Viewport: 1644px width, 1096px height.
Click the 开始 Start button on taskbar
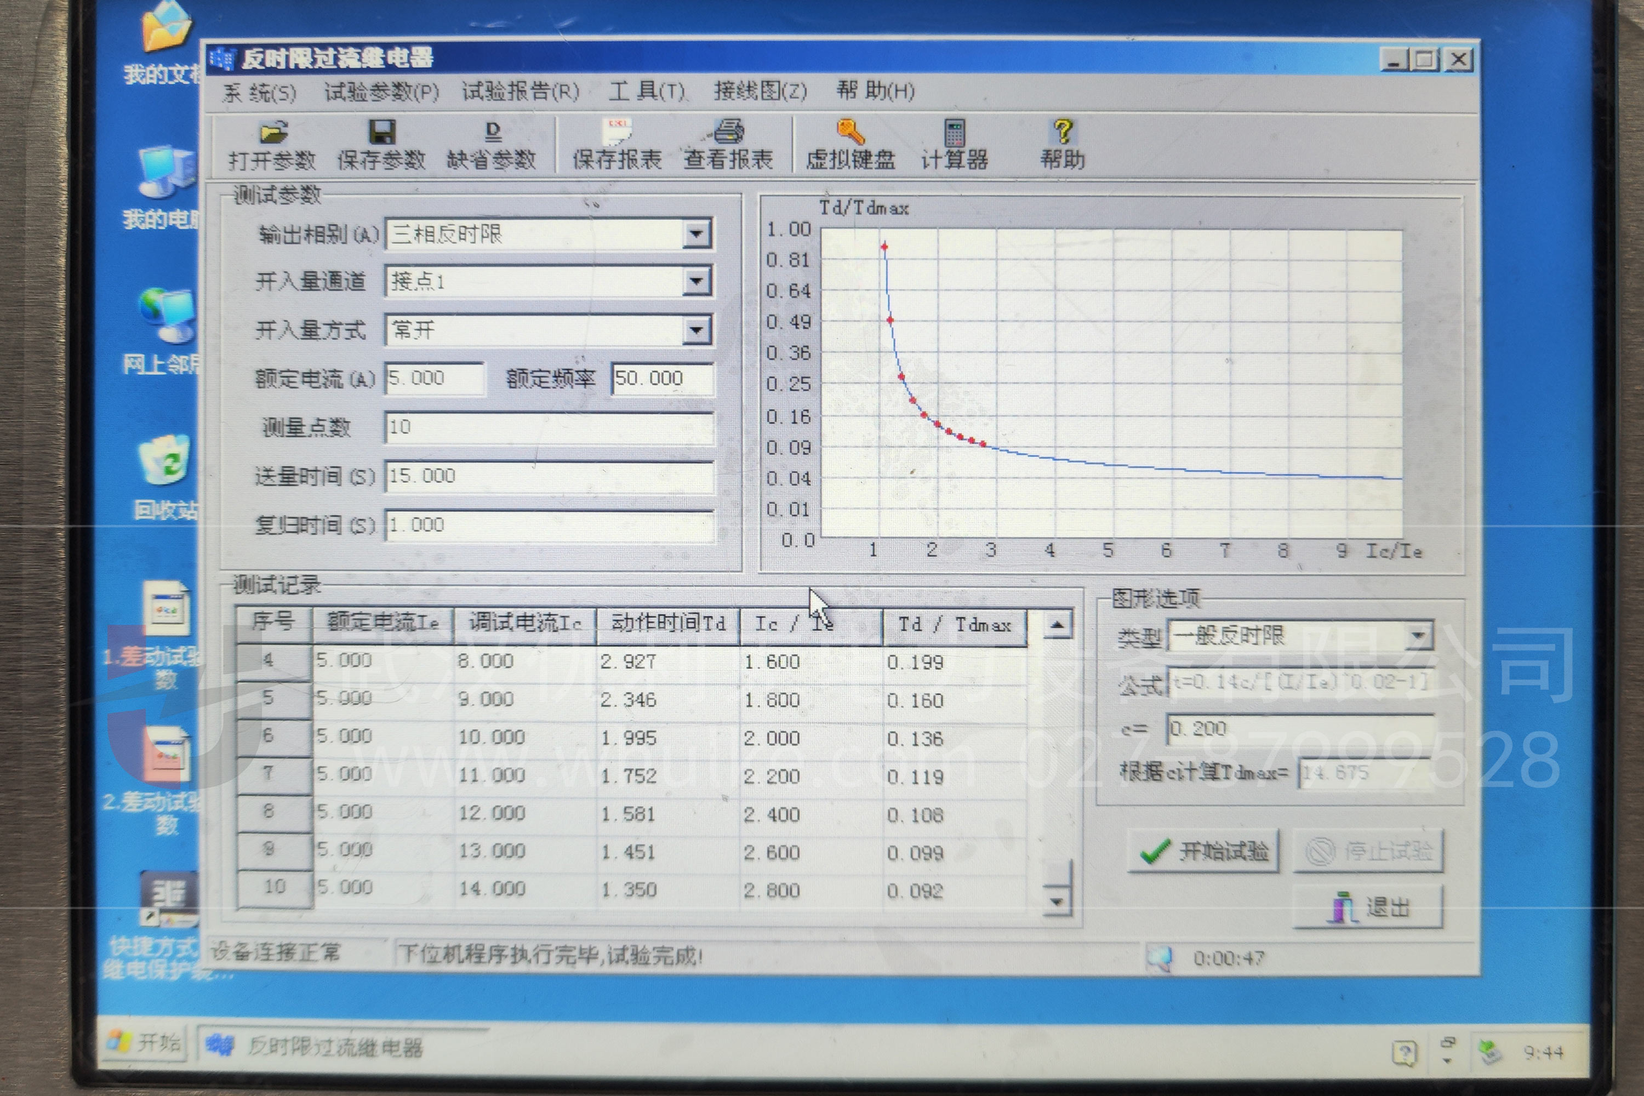click(x=145, y=1043)
